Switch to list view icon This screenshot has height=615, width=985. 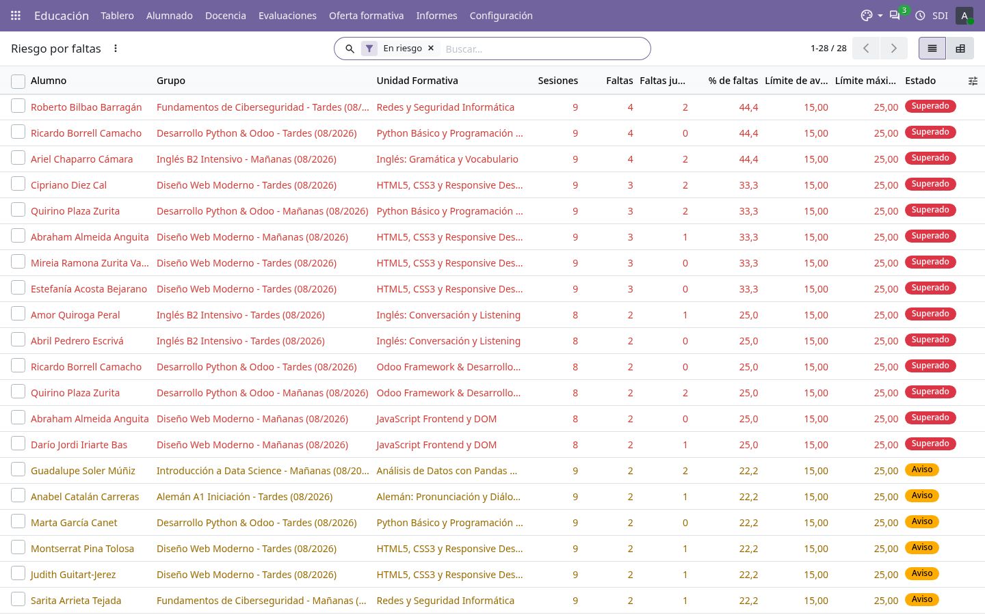click(932, 49)
